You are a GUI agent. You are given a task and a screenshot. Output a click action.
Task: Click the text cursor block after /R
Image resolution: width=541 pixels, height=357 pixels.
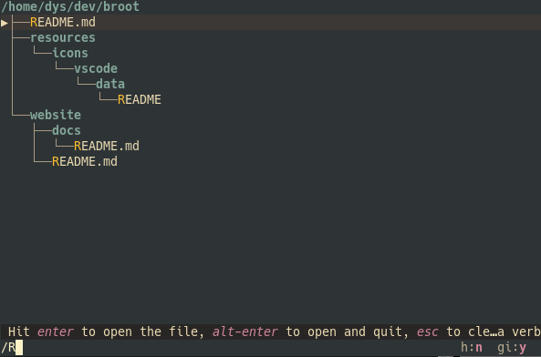tap(19, 348)
